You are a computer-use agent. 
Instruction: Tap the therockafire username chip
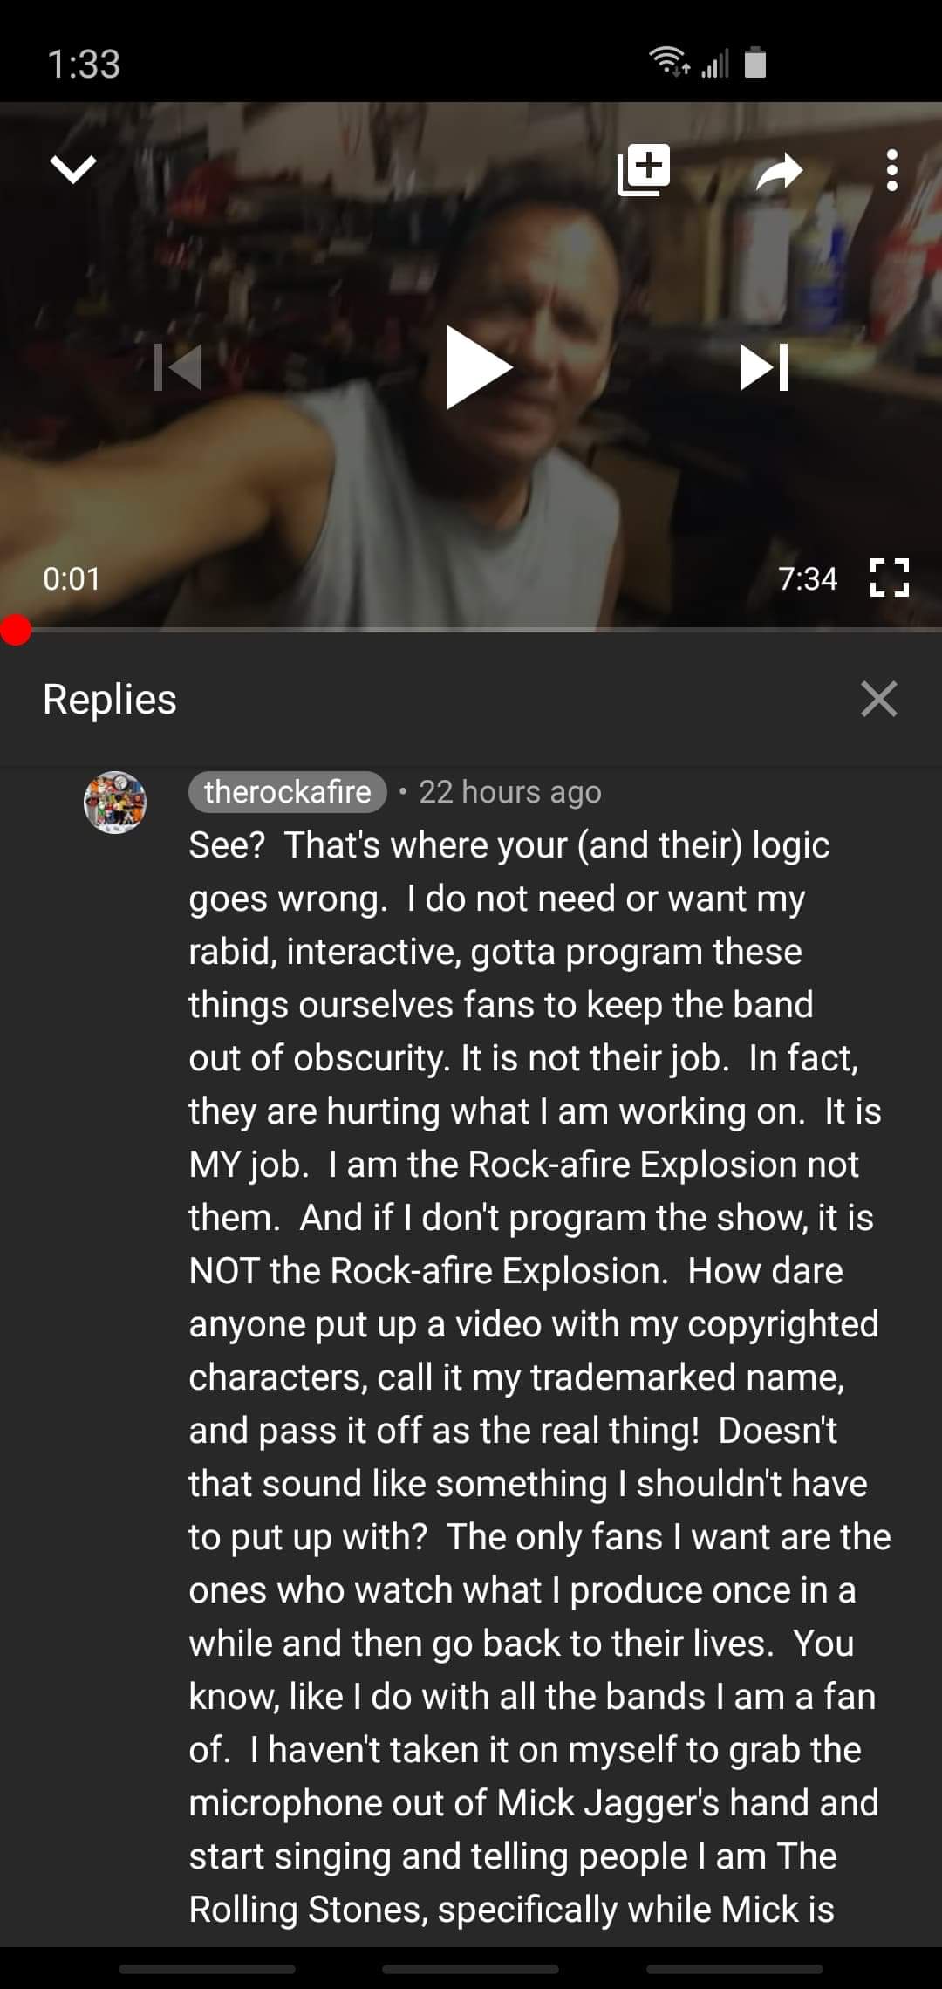click(287, 791)
